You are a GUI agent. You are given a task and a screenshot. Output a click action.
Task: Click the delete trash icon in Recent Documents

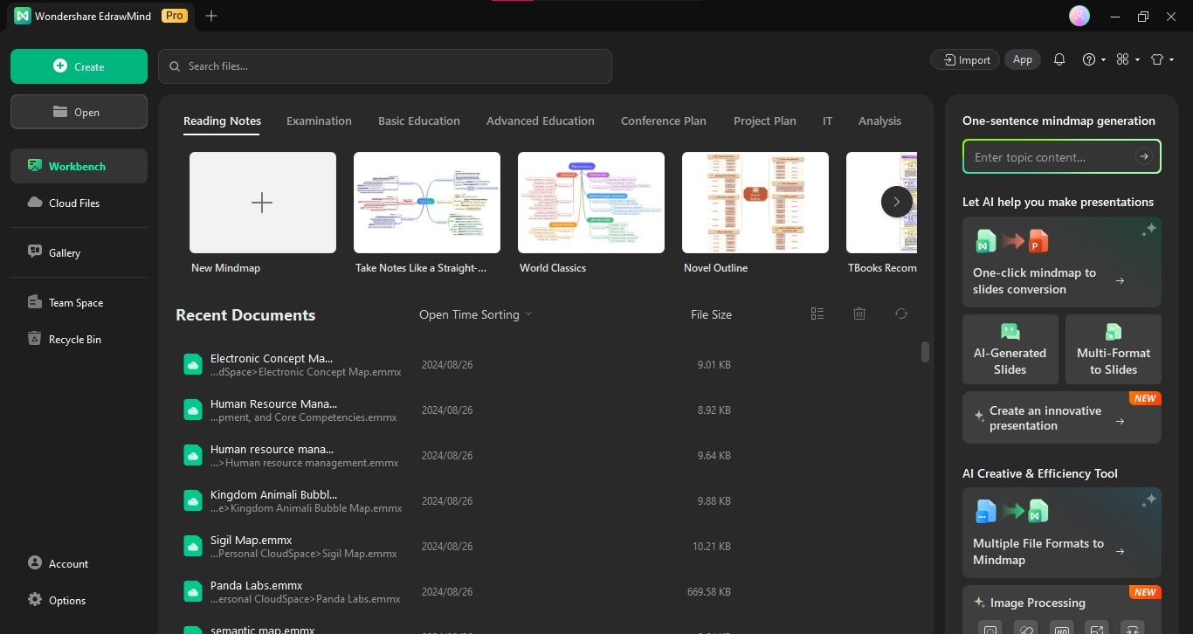(x=859, y=314)
